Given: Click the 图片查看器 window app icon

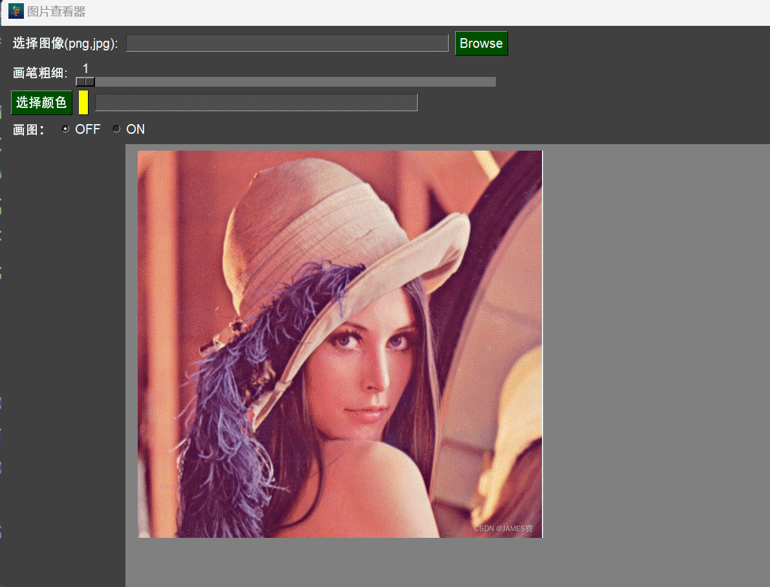Looking at the screenshot, I should 16,11.
